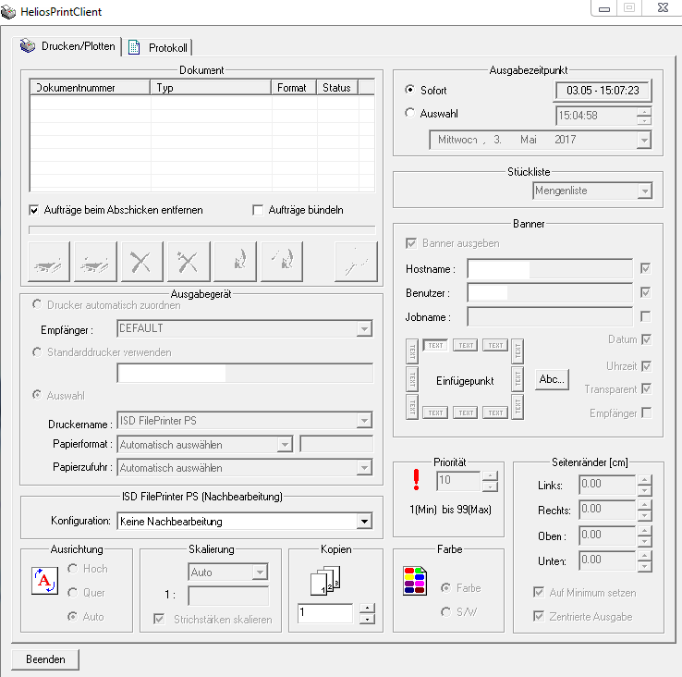
Task: Click the HeliosPrintClient title bar icon
Action: (x=9, y=12)
